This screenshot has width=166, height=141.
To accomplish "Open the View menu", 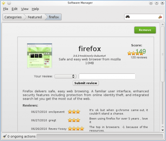I will [25, 9].
